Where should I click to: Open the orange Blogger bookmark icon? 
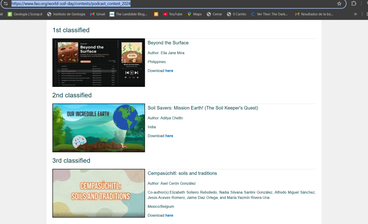pos(156,14)
